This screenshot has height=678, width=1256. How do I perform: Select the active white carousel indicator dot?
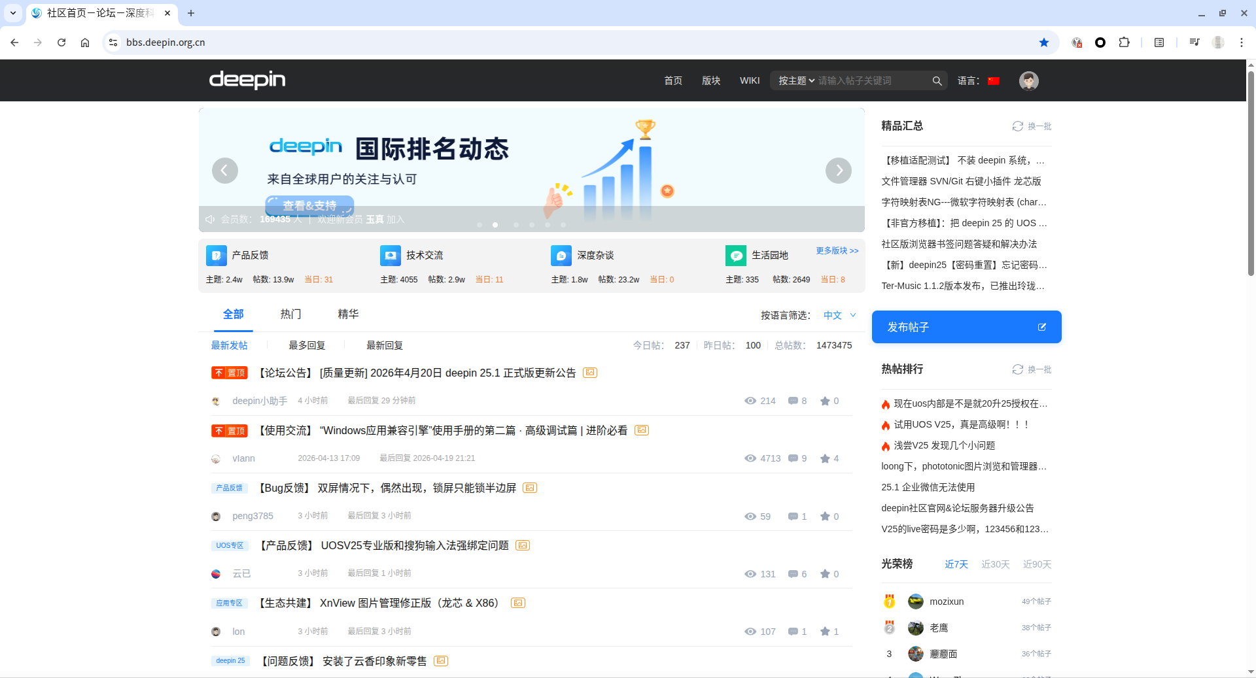495,225
